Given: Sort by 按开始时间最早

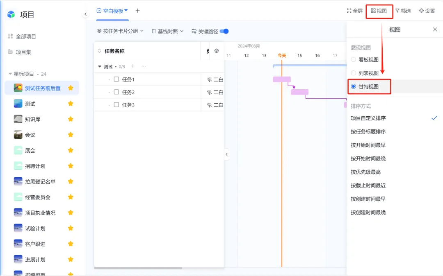Looking at the screenshot, I should click(x=368, y=145).
